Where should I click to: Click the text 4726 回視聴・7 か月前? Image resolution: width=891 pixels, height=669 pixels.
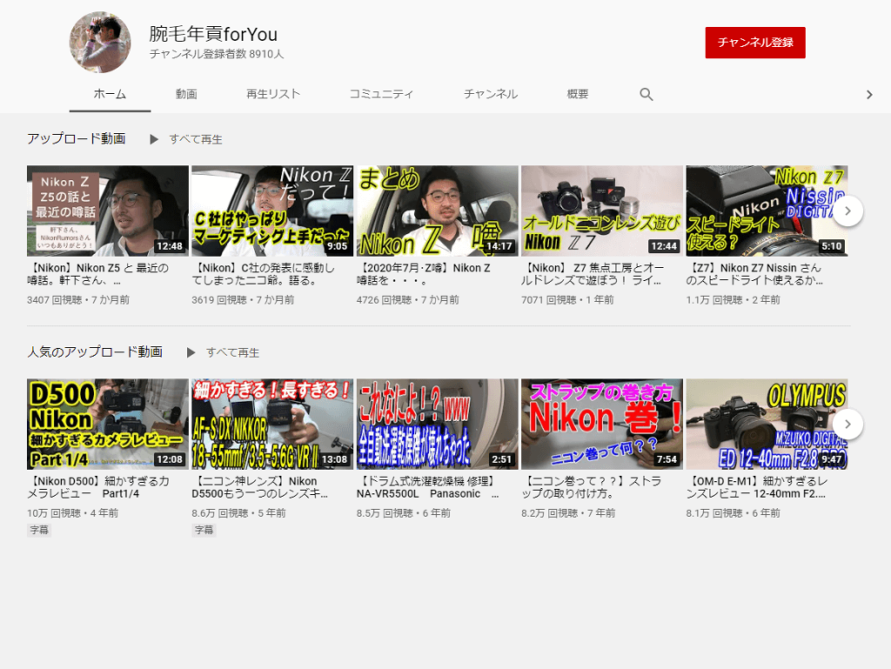click(x=408, y=300)
